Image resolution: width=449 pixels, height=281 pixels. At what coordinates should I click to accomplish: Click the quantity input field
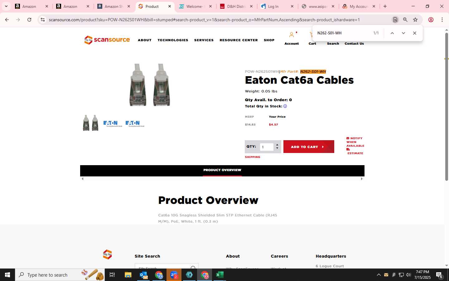click(x=267, y=147)
